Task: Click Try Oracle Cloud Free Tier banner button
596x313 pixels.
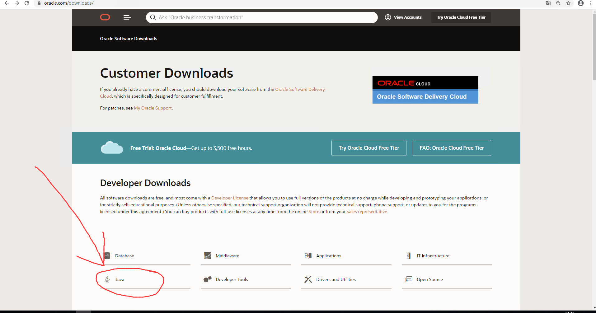Action: pos(369,148)
